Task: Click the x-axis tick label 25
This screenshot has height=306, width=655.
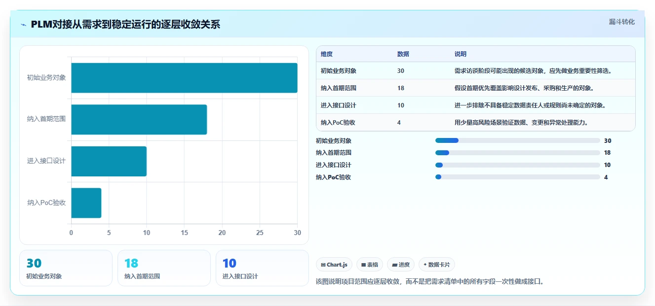Action: pos(260,233)
